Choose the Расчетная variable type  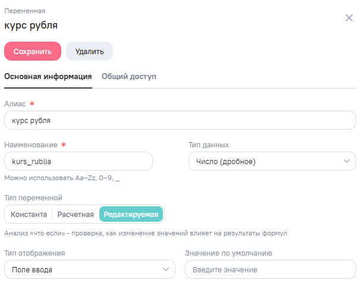point(76,215)
